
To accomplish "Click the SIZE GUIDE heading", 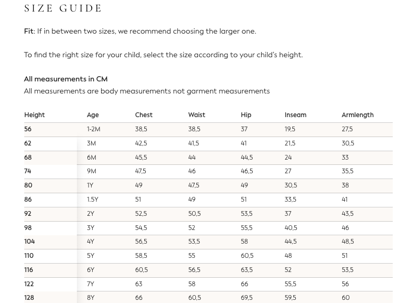I will [x=63, y=8].
